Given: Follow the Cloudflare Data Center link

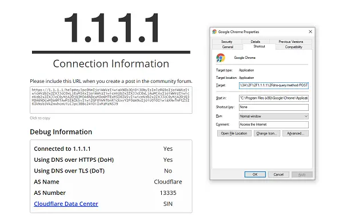Looking at the screenshot, I should [66, 204].
